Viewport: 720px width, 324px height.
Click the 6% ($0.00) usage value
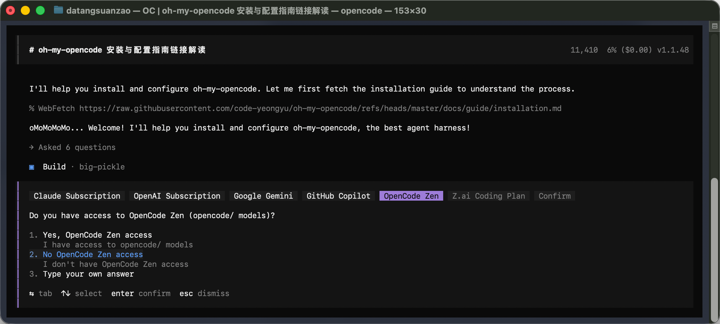630,50
